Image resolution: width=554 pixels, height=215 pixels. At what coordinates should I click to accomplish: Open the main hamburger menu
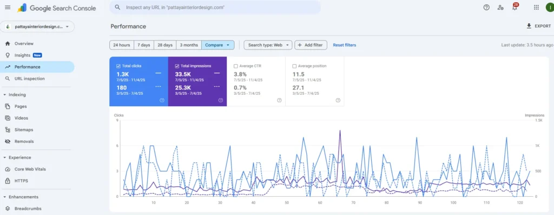click(x=8, y=8)
